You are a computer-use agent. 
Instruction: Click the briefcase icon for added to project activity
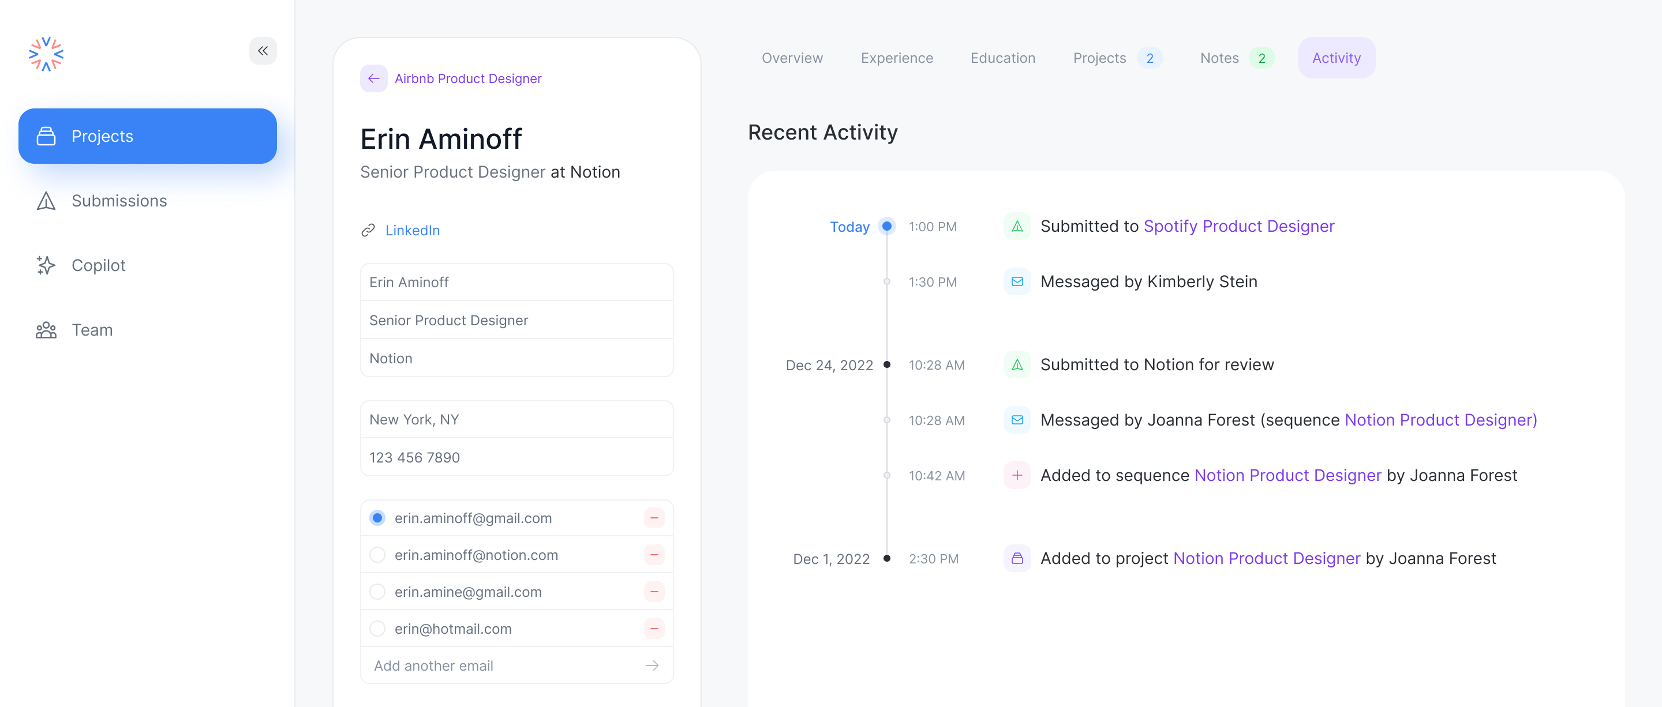pos(1017,559)
